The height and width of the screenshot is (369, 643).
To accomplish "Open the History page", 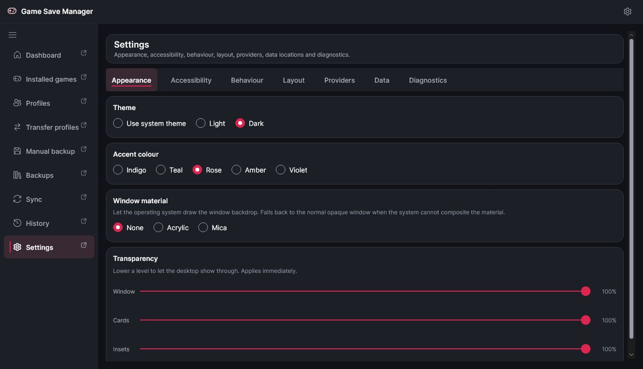I will point(49,223).
